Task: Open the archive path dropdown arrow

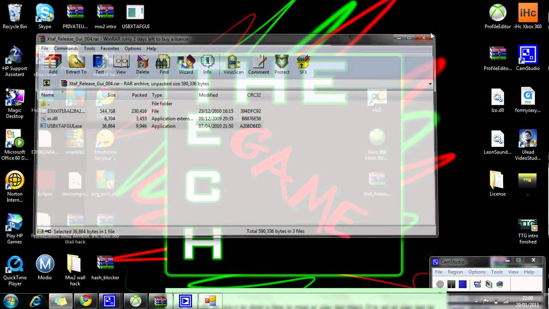Action: (x=430, y=84)
